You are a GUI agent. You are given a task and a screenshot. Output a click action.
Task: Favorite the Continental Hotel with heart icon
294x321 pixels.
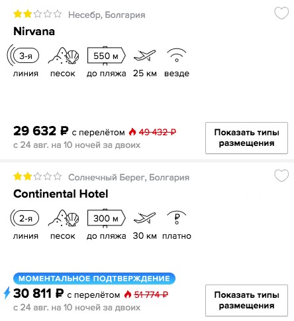[281, 176]
